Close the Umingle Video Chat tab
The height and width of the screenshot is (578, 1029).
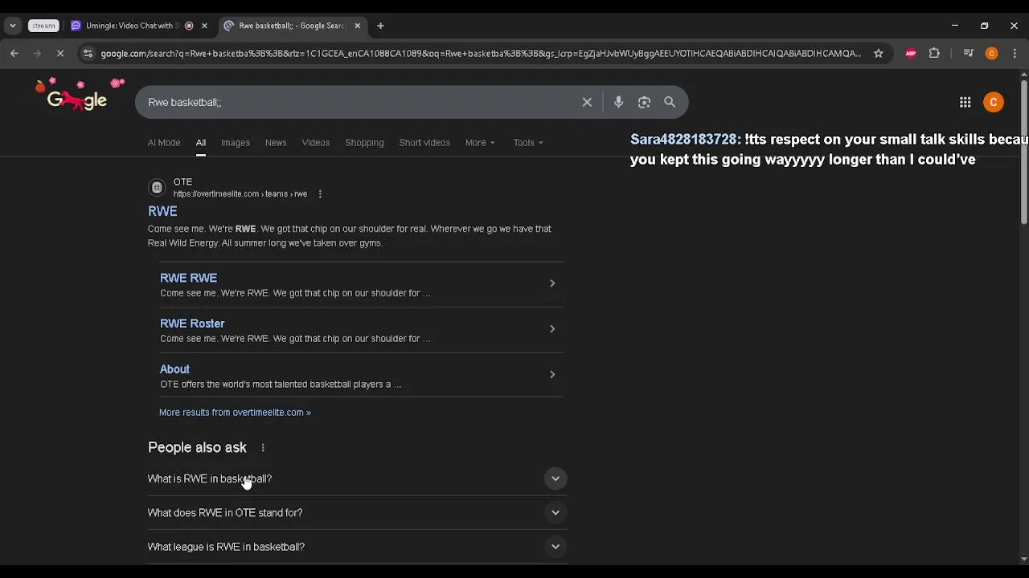click(x=204, y=26)
